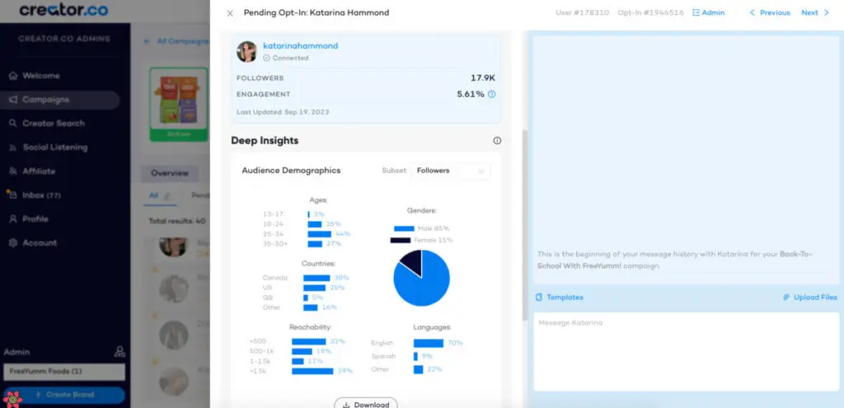Open Creator Search in sidebar
The width and height of the screenshot is (844, 408).
pos(54,124)
